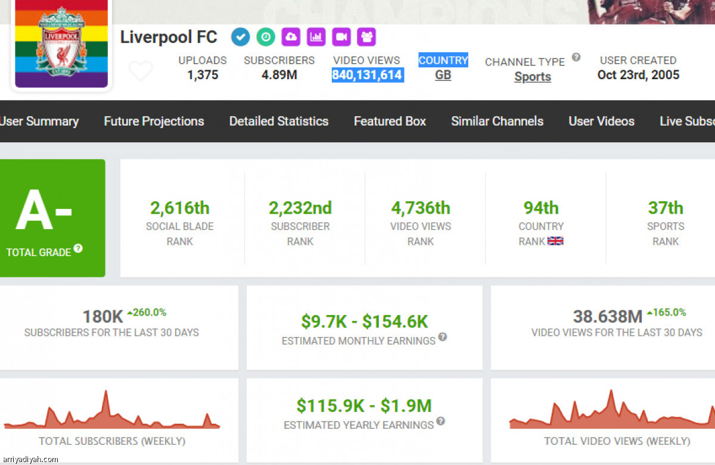Click the highlighted COUNTRY label
Screen dimensions: 715x465
443,60
